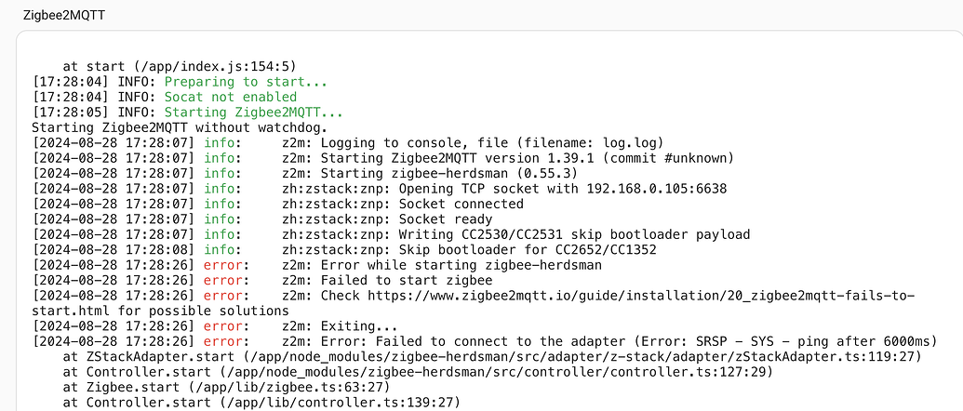Click the 'Preparing to start...' log line
The width and height of the screenshot is (963, 411).
pos(239,82)
